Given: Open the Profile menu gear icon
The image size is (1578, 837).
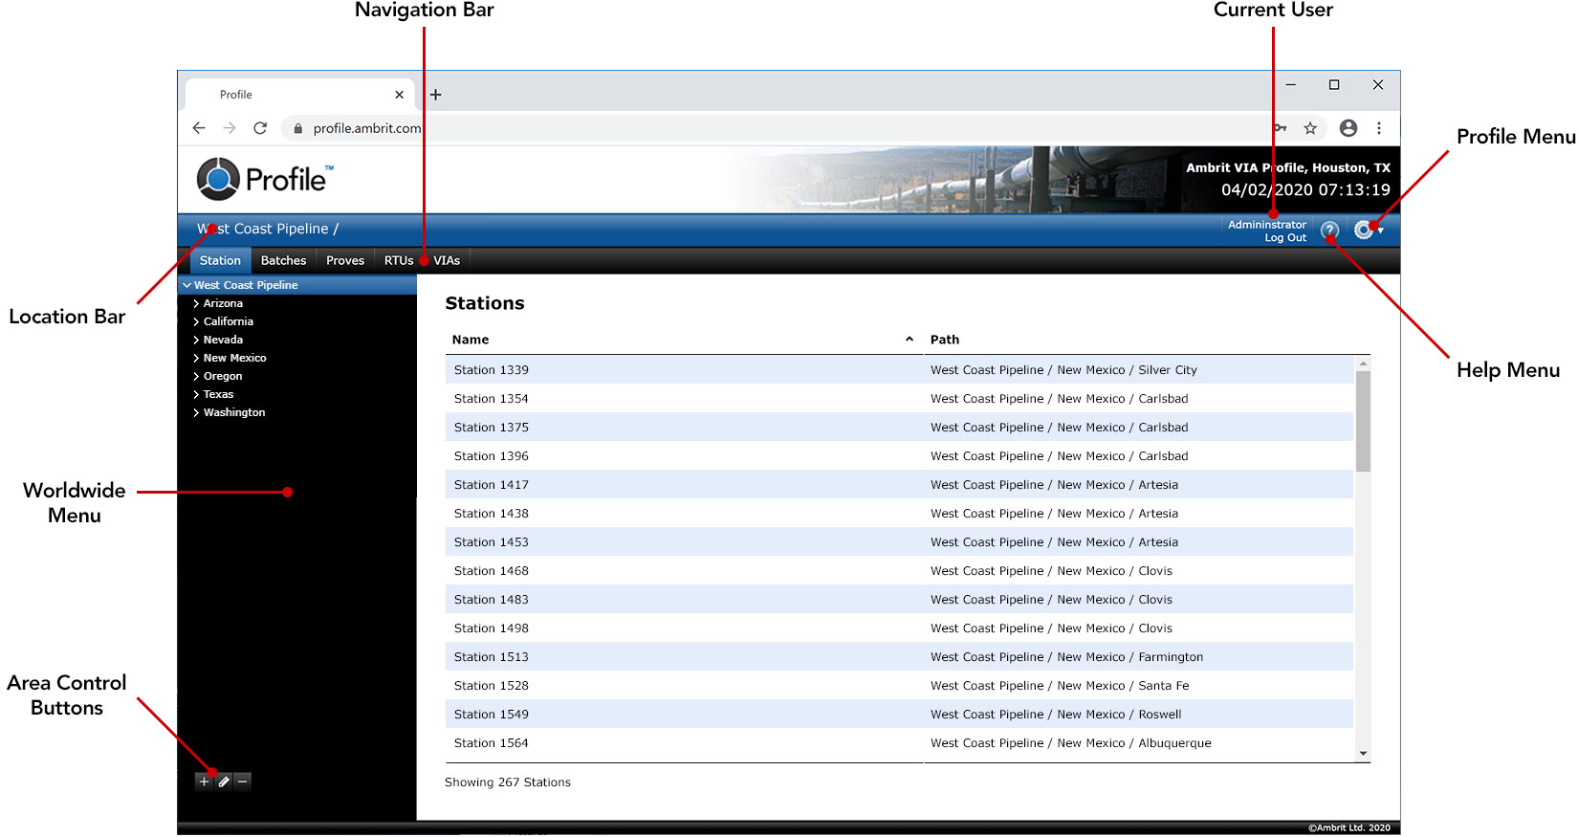Looking at the screenshot, I should (1364, 230).
